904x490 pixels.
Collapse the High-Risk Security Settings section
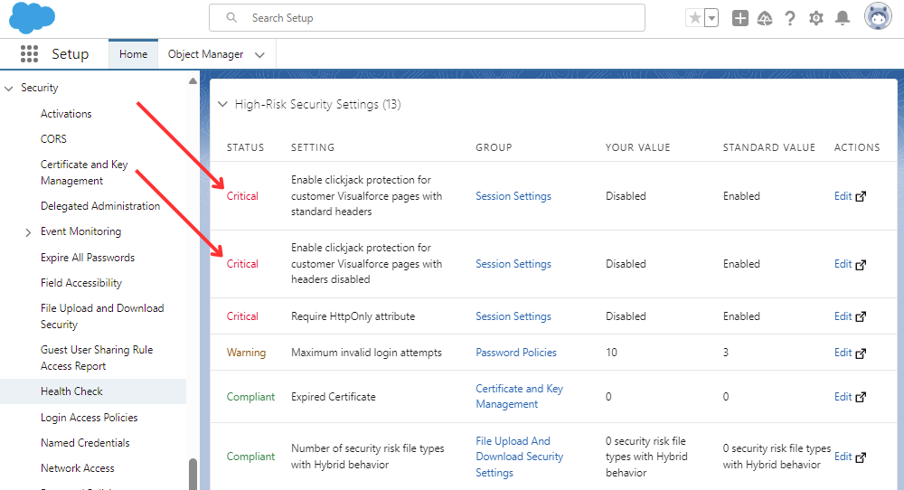click(222, 105)
